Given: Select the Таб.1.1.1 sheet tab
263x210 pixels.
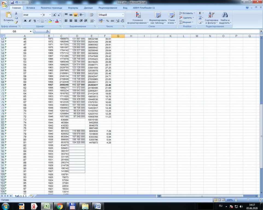Looking at the screenshot, I should coord(21,196).
